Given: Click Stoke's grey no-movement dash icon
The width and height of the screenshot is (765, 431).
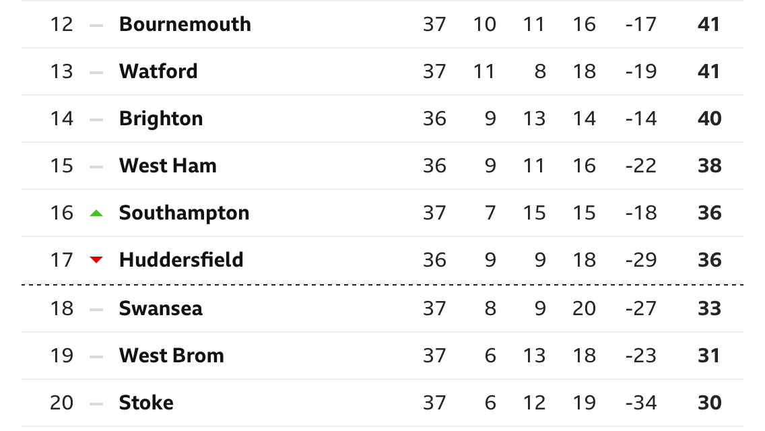Looking at the screenshot, I should click(x=96, y=403).
